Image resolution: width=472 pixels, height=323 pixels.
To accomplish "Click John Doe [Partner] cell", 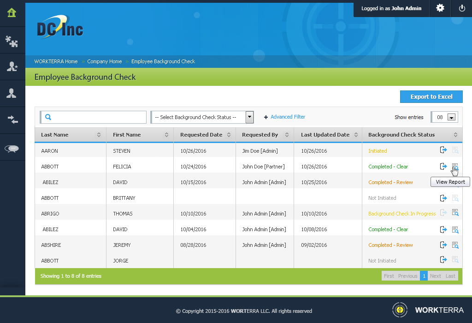I will coord(263,167).
